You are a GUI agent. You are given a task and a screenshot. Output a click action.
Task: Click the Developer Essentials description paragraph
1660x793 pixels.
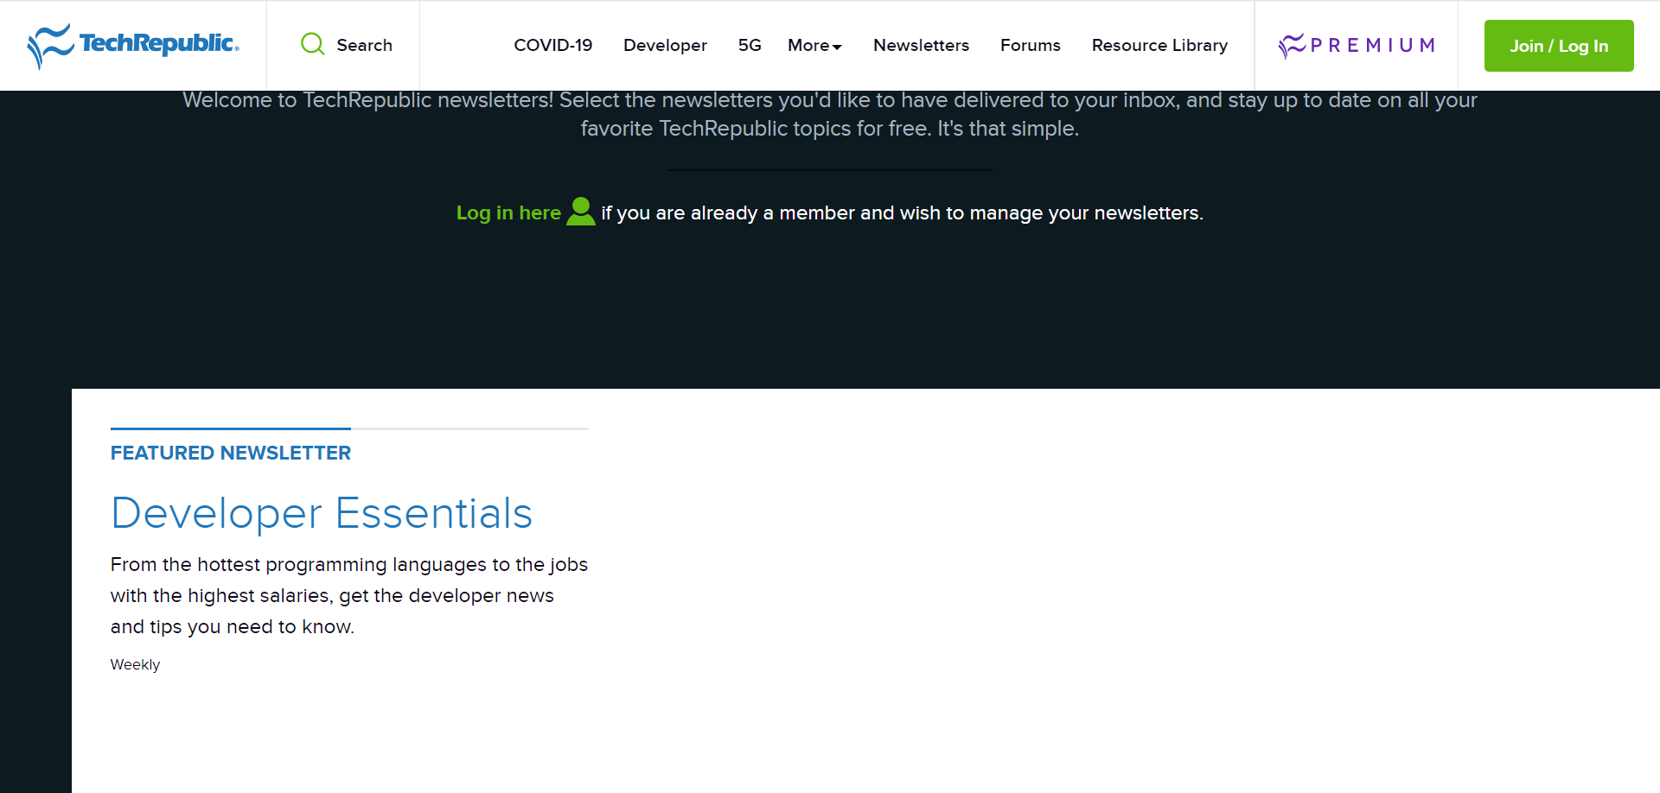pos(349,595)
